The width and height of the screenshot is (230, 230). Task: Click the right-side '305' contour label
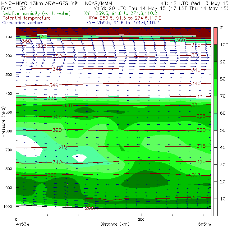[196, 175]
